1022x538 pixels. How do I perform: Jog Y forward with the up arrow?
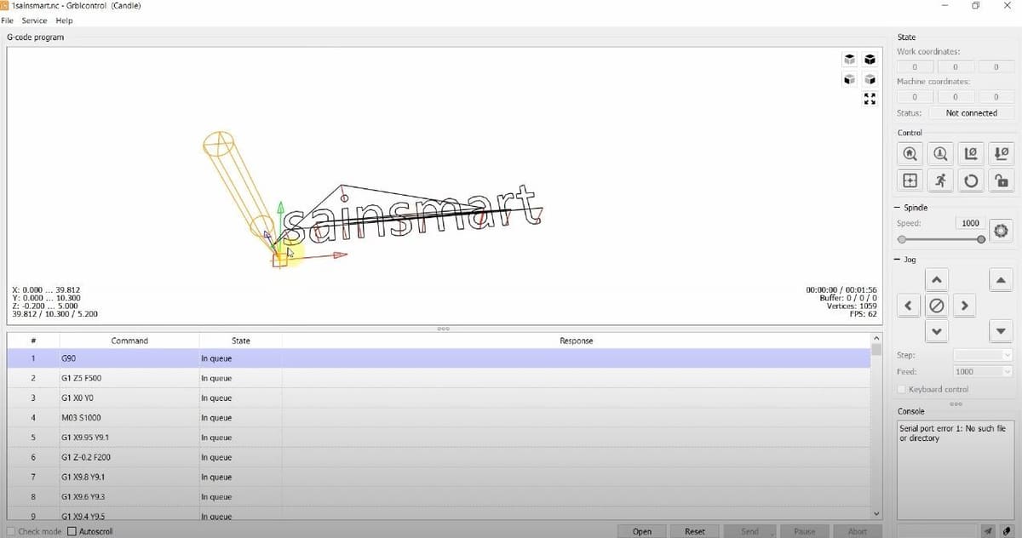pos(936,279)
